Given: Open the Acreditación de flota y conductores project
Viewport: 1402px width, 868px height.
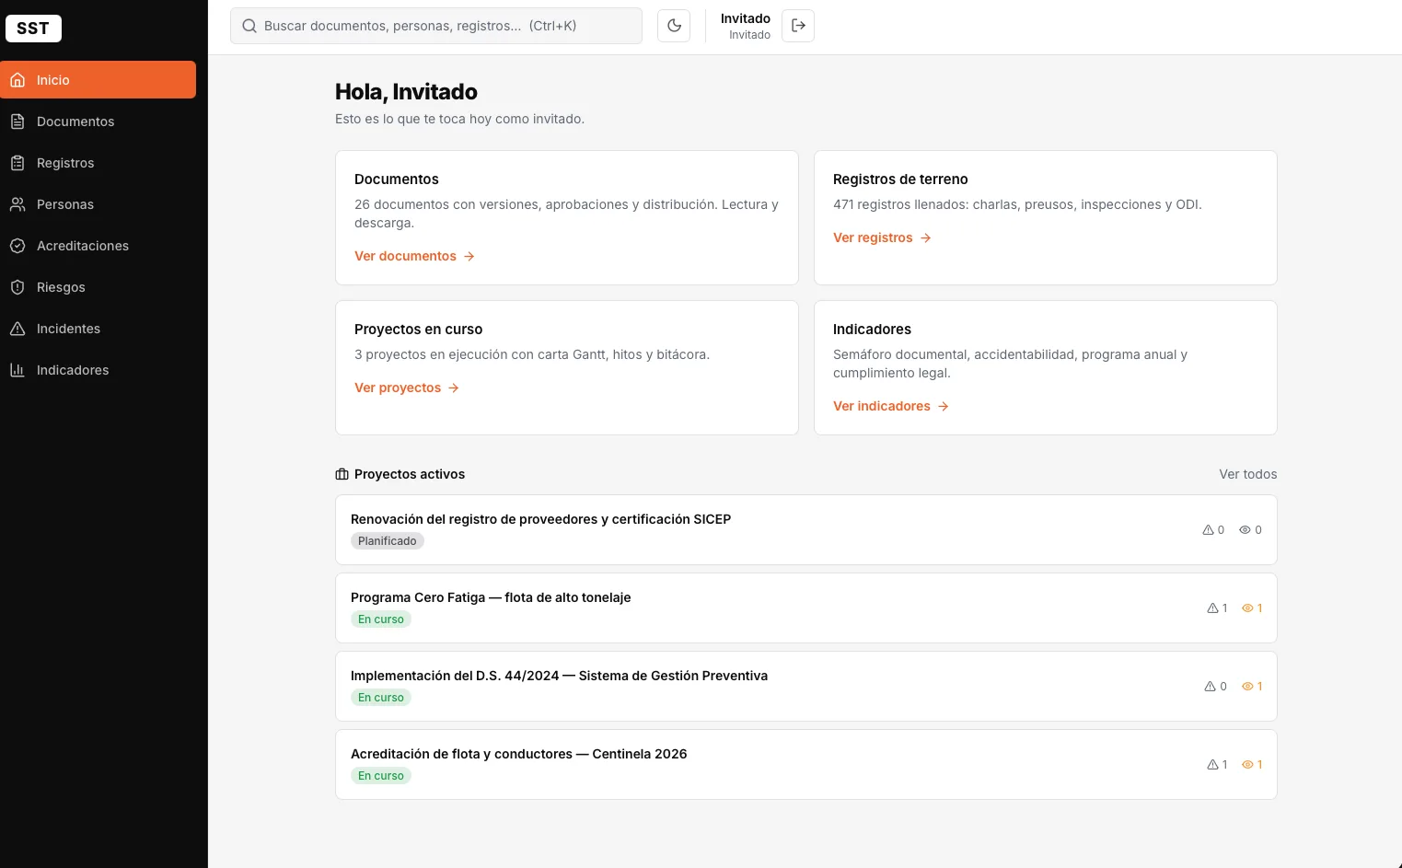Looking at the screenshot, I should tap(806, 765).
